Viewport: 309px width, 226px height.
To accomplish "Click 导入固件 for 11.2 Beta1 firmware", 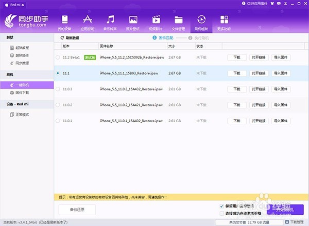I will point(281,58).
